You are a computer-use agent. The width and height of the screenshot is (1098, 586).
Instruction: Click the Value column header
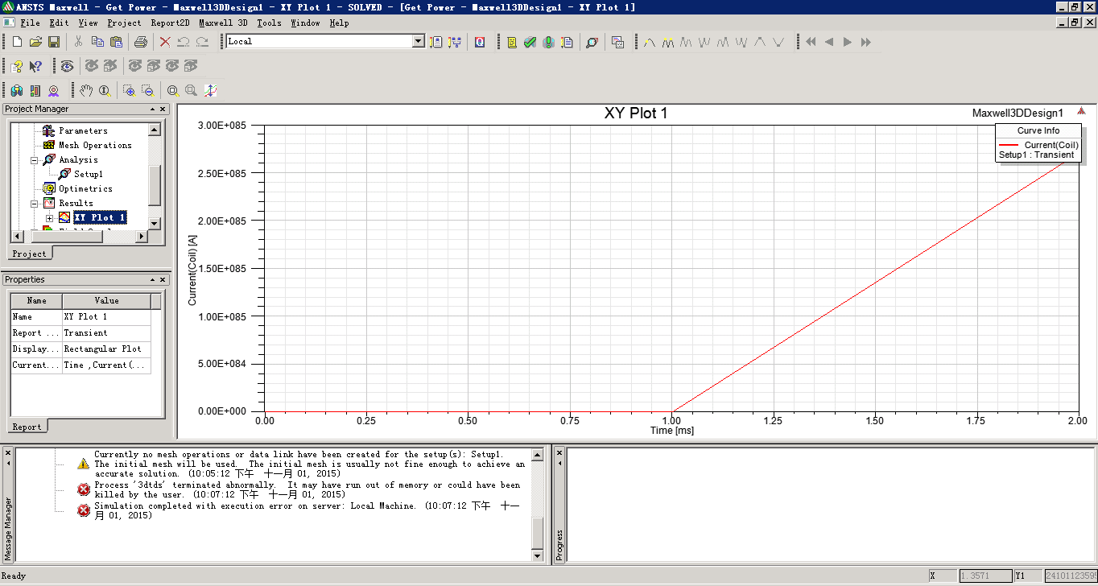pyautogui.click(x=106, y=301)
